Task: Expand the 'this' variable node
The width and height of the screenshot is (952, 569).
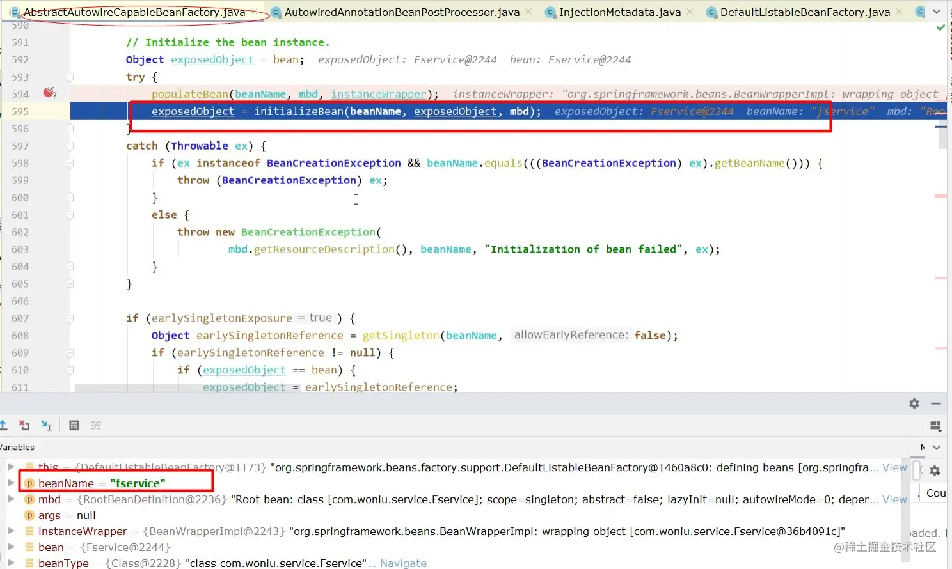Action: coord(11,467)
